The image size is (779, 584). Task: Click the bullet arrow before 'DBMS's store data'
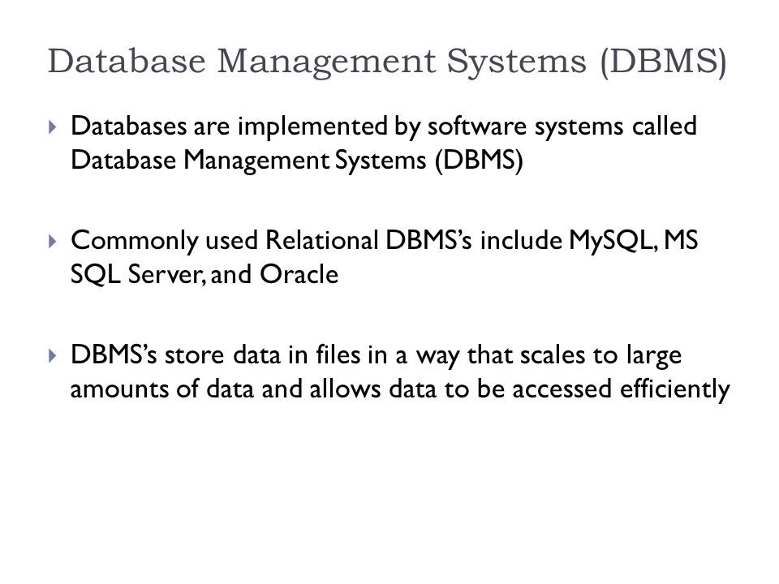tap(53, 355)
